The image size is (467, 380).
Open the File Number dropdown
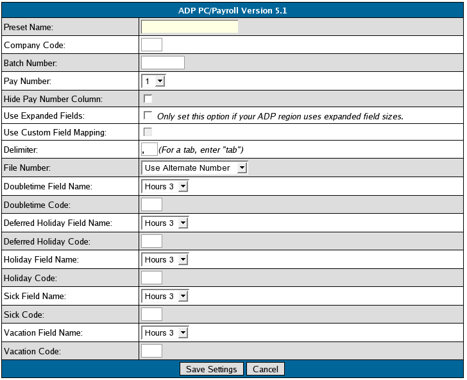tap(194, 168)
